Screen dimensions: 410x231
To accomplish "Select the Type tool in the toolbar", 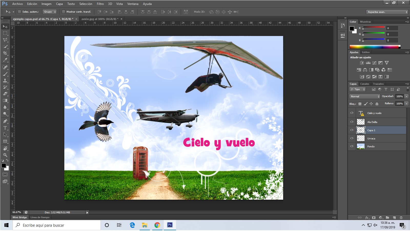I will coord(5,128).
